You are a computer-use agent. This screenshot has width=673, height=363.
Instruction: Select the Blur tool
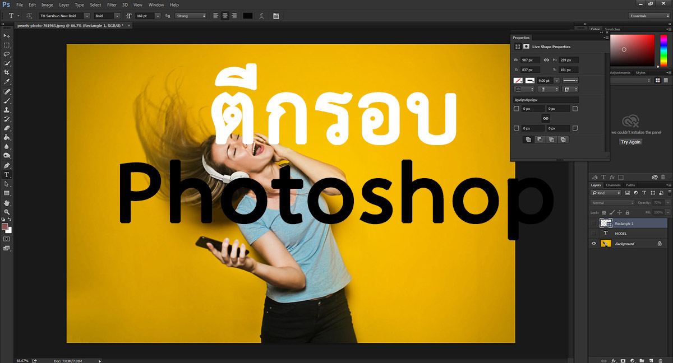[7, 147]
